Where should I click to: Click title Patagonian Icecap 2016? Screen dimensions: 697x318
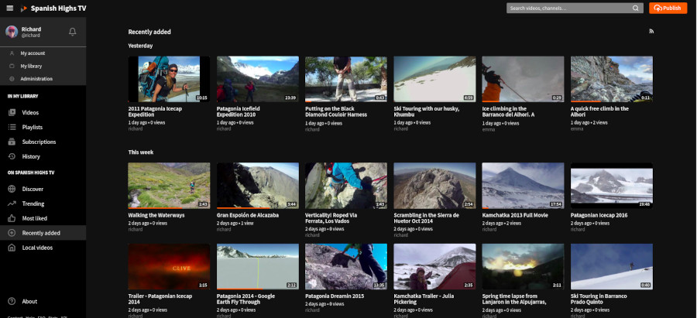[599, 215]
